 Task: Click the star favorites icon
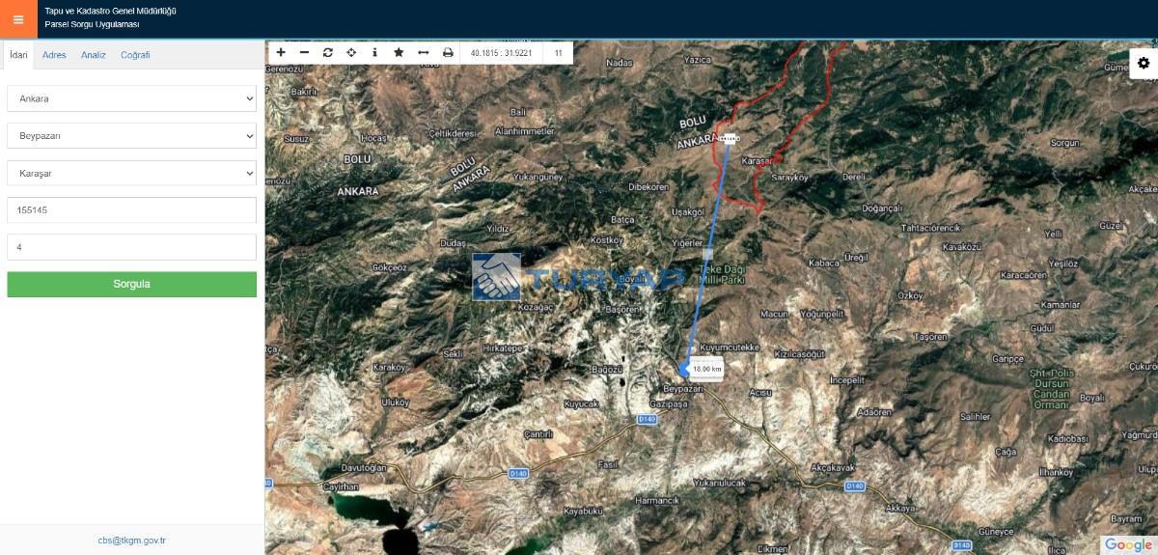(399, 52)
